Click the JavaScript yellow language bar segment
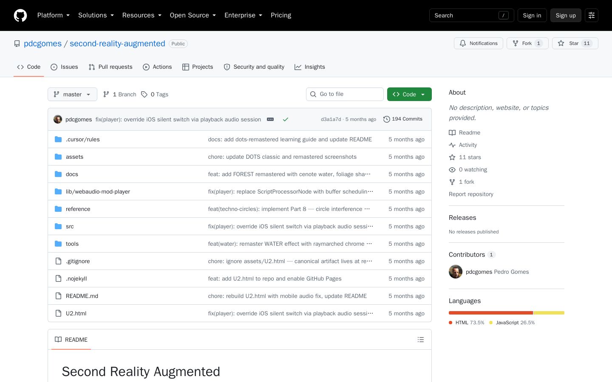This screenshot has height=382, width=612. tap(549, 313)
